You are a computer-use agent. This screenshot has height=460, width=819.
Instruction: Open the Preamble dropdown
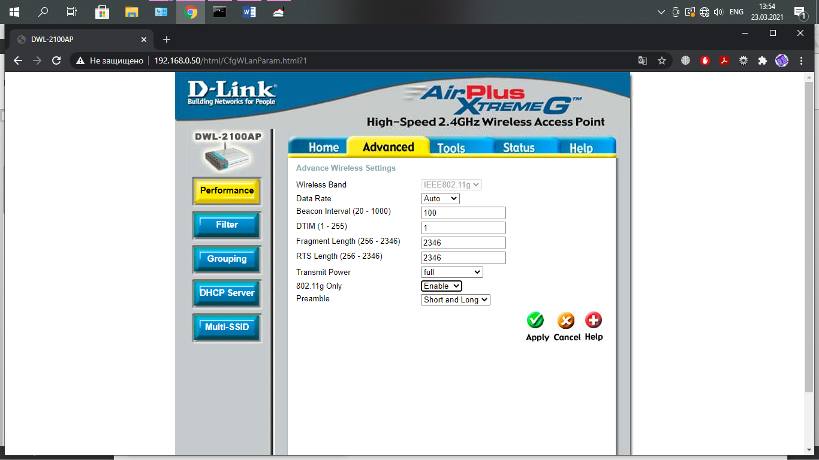coord(456,299)
